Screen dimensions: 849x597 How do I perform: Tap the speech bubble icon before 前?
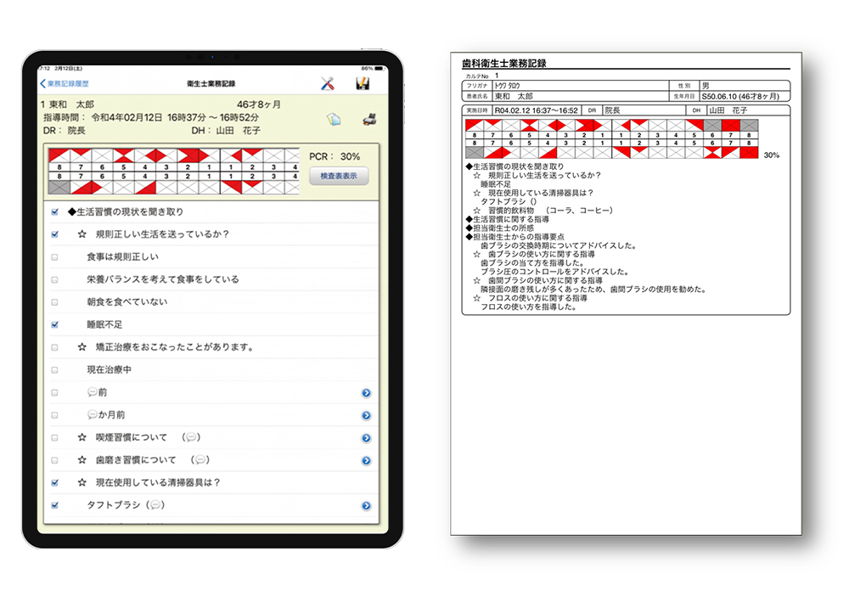(x=93, y=392)
